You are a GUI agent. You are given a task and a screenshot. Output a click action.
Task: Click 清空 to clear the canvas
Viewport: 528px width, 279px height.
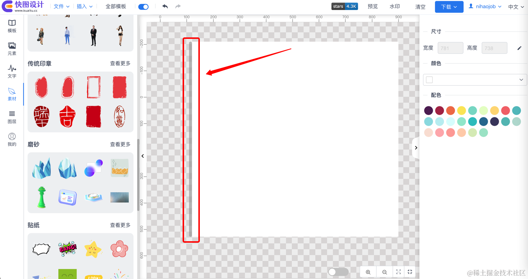pos(421,7)
